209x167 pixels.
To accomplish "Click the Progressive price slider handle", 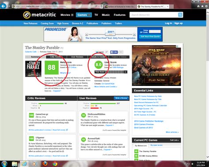I will [110, 34].
